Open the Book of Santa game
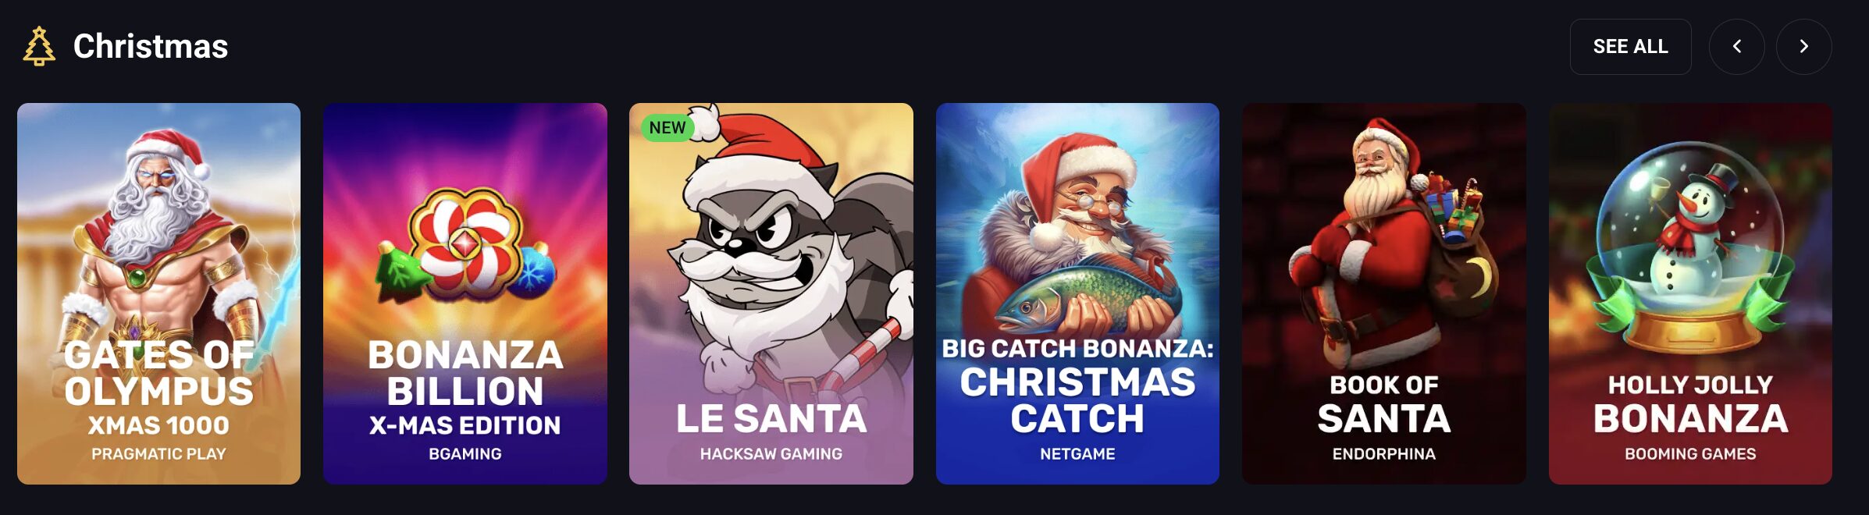The image size is (1869, 515). pos(1384,293)
